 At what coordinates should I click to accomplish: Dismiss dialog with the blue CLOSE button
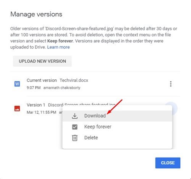pyautogui.click(x=168, y=163)
